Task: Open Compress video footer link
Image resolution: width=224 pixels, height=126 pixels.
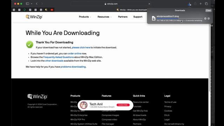Action: (110, 120)
